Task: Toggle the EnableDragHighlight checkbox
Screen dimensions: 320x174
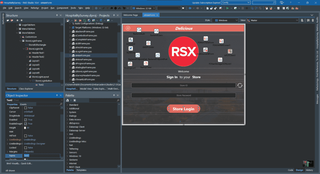Action: click(x=26, y=124)
